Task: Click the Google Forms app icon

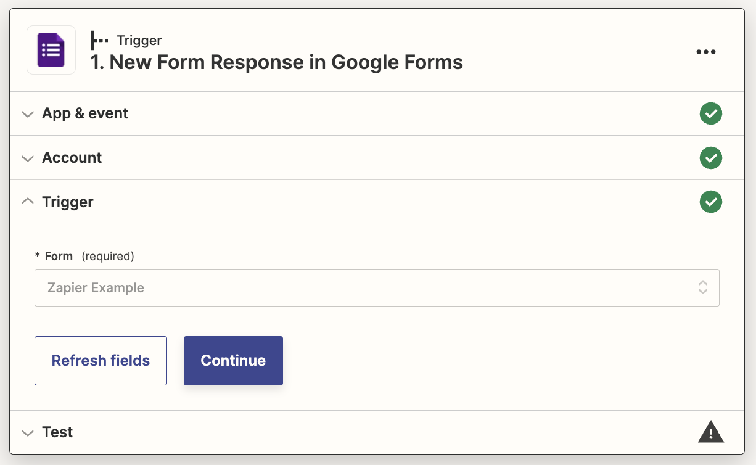Action: 51,50
